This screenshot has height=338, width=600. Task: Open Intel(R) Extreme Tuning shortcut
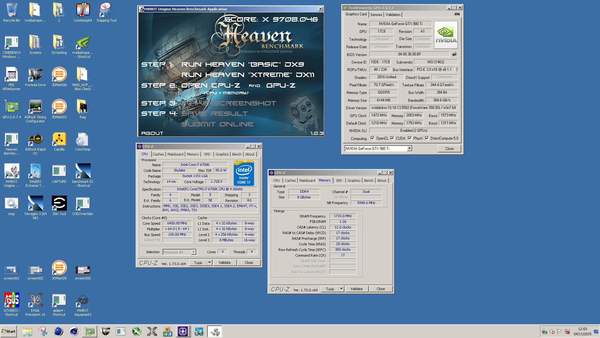35,176
